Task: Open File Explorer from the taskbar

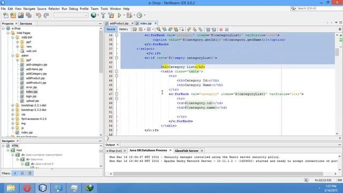Action: 11,188
